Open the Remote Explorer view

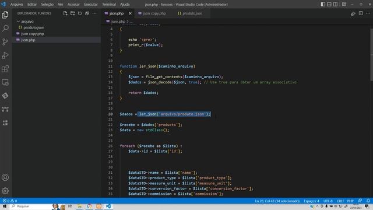click(x=5, y=82)
